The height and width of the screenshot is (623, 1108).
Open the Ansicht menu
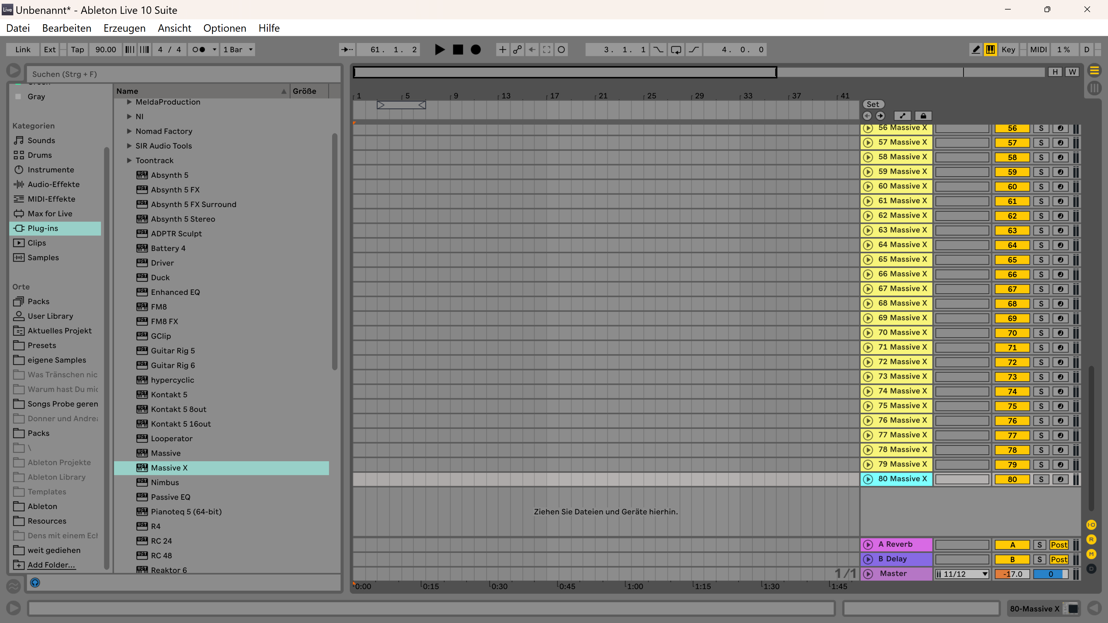click(x=174, y=28)
